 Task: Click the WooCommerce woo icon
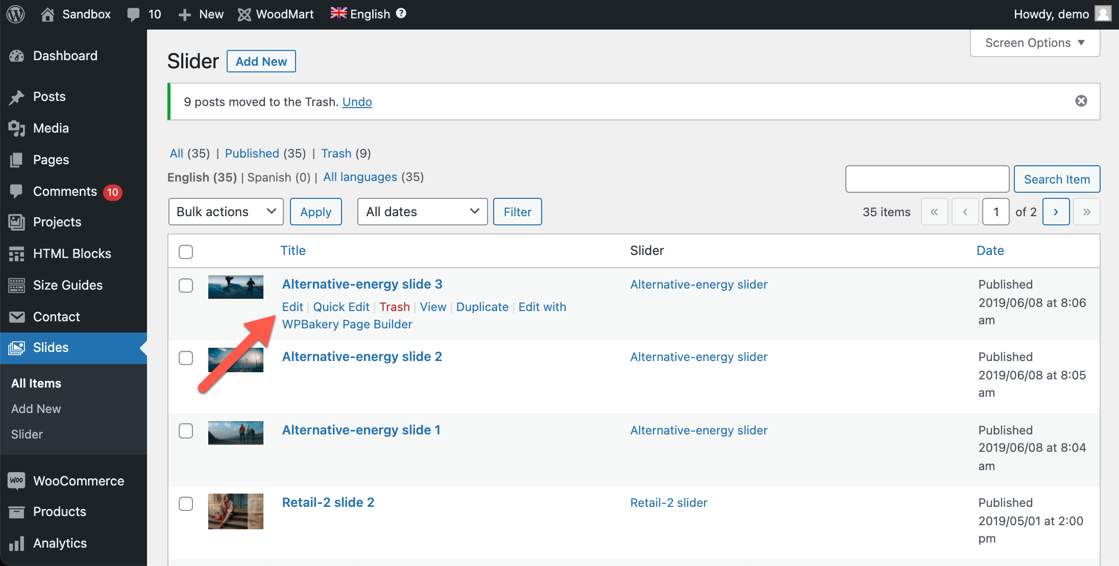17,481
